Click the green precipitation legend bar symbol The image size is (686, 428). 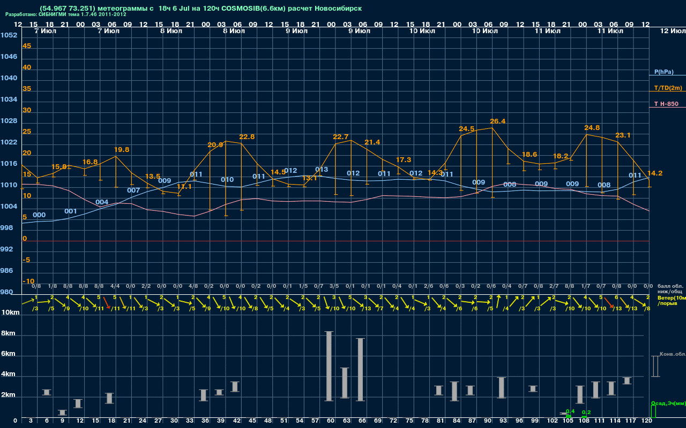653,411
